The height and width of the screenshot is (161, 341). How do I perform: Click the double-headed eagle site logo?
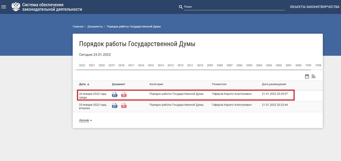pyautogui.click(x=16, y=7)
